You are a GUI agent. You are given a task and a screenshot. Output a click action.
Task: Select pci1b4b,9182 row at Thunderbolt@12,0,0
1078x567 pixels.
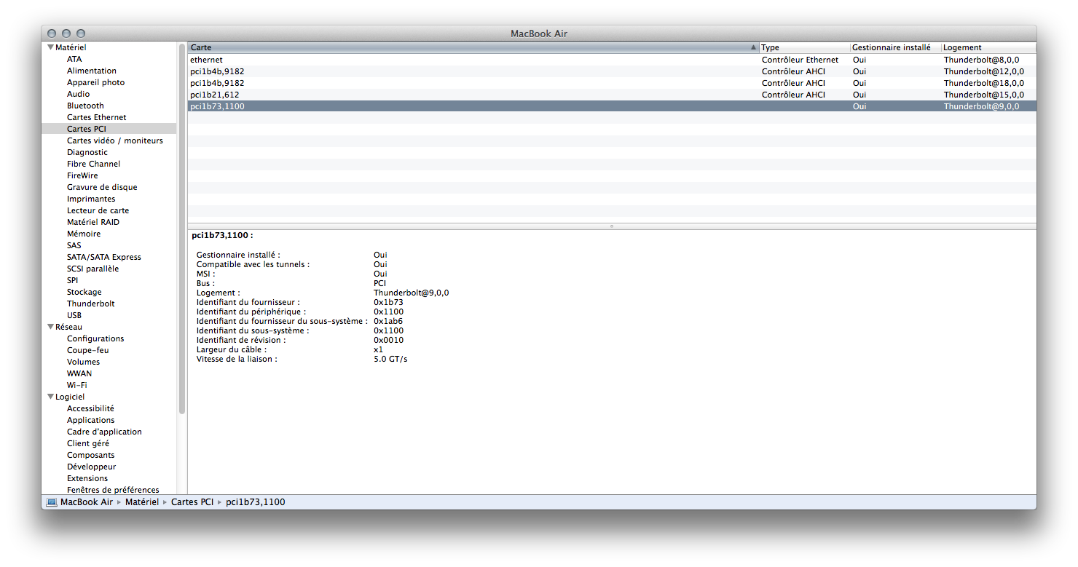tap(612, 71)
